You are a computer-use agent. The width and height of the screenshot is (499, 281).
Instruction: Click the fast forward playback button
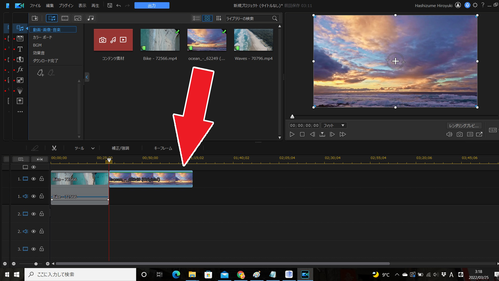coord(343,134)
